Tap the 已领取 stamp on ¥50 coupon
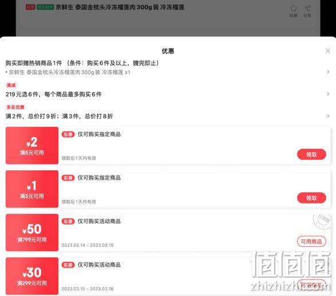Screen dimensions: 336x296 (322, 221)
